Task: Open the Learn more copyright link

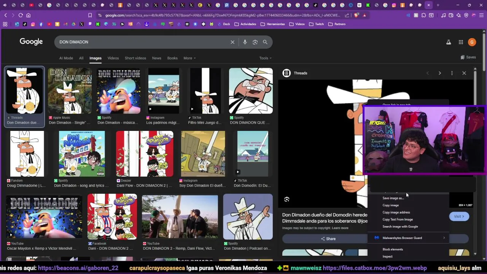Action: pos(340,228)
